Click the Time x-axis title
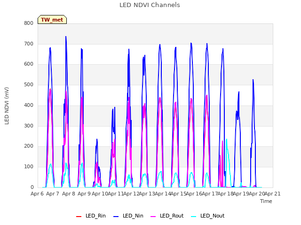 coord(266,201)
